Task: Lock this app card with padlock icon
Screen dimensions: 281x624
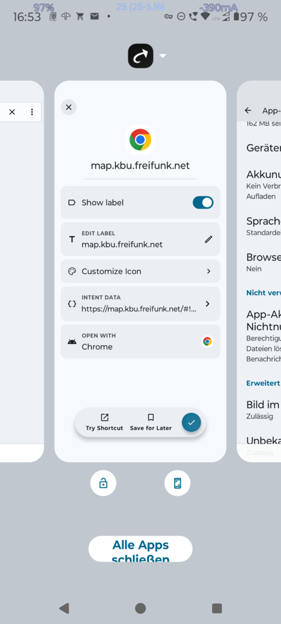Action: click(103, 483)
